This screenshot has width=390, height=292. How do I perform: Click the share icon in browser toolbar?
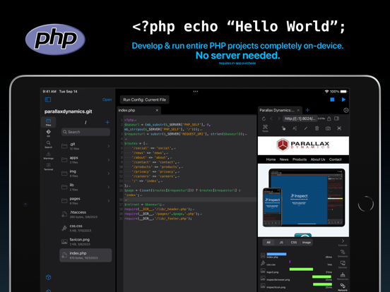[x=329, y=118]
